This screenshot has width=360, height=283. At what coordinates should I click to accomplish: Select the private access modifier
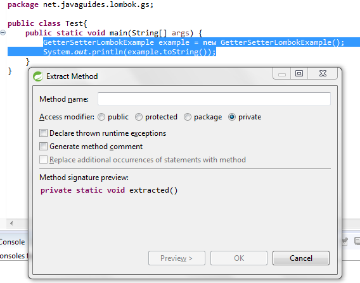point(232,117)
